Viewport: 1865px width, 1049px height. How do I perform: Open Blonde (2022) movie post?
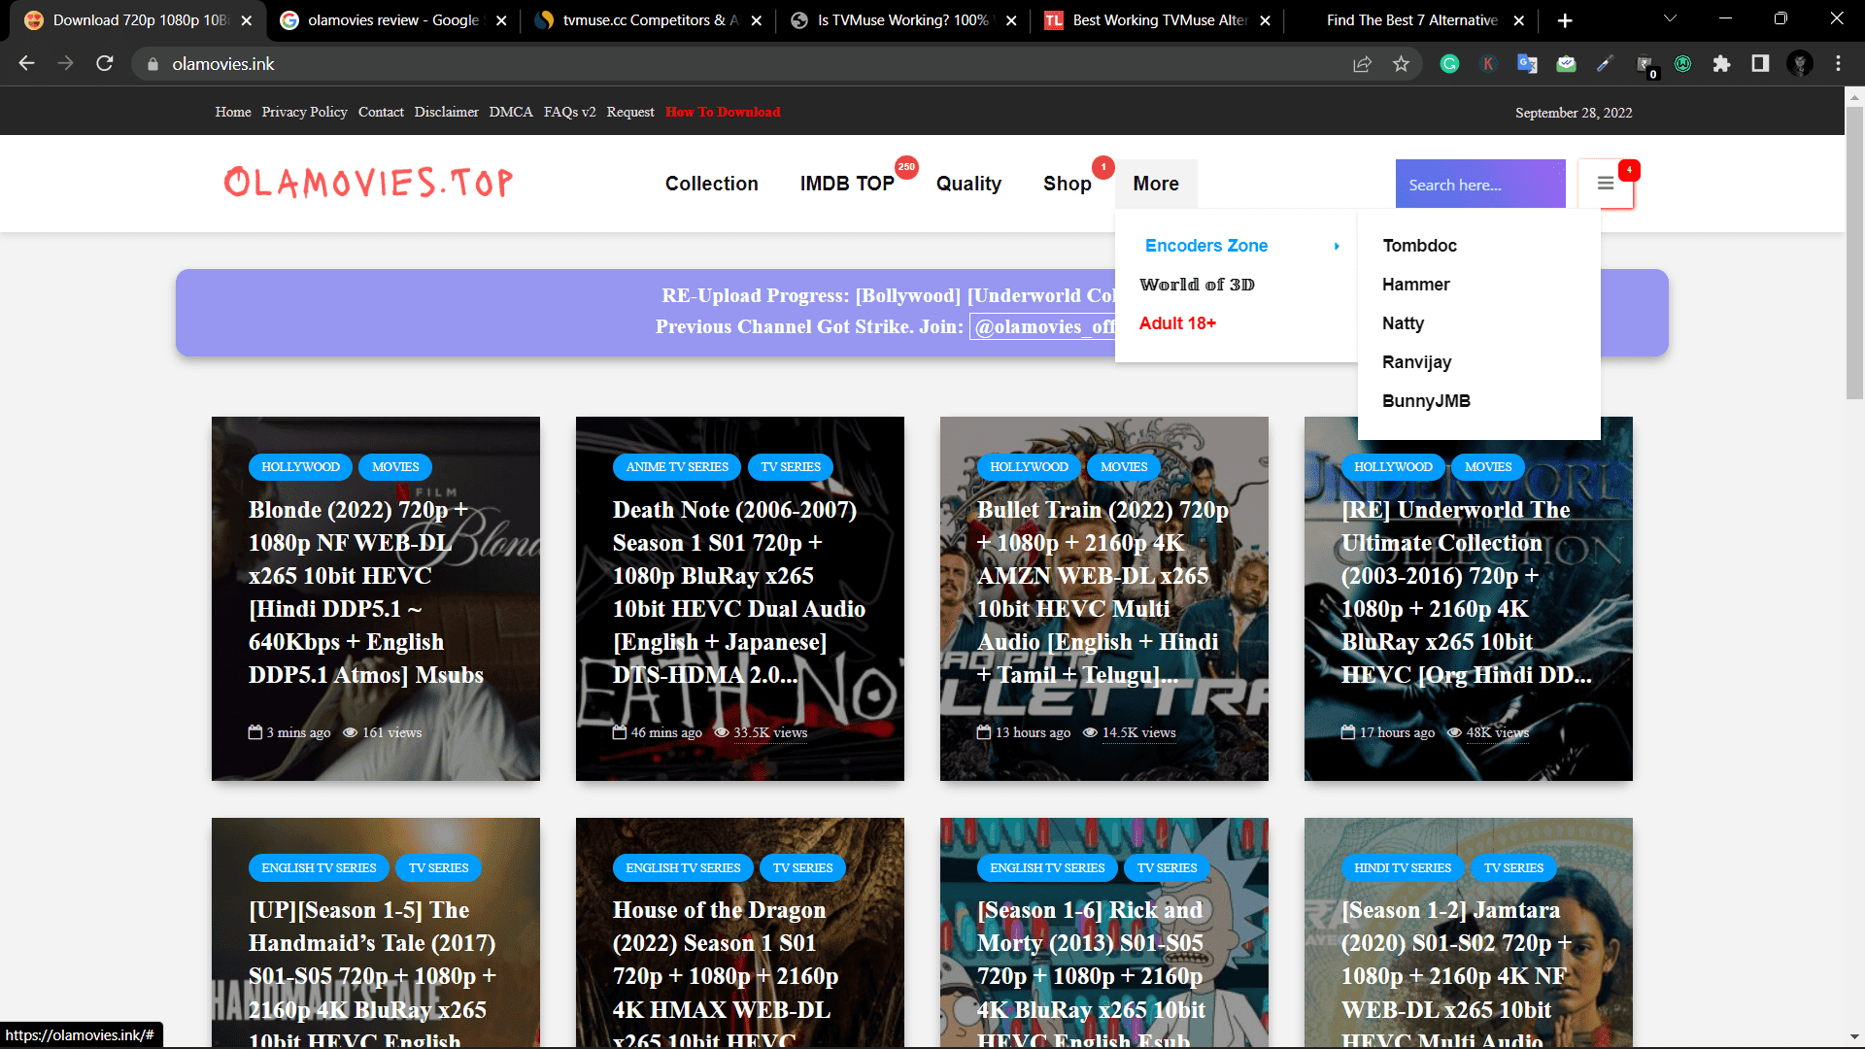coord(365,592)
